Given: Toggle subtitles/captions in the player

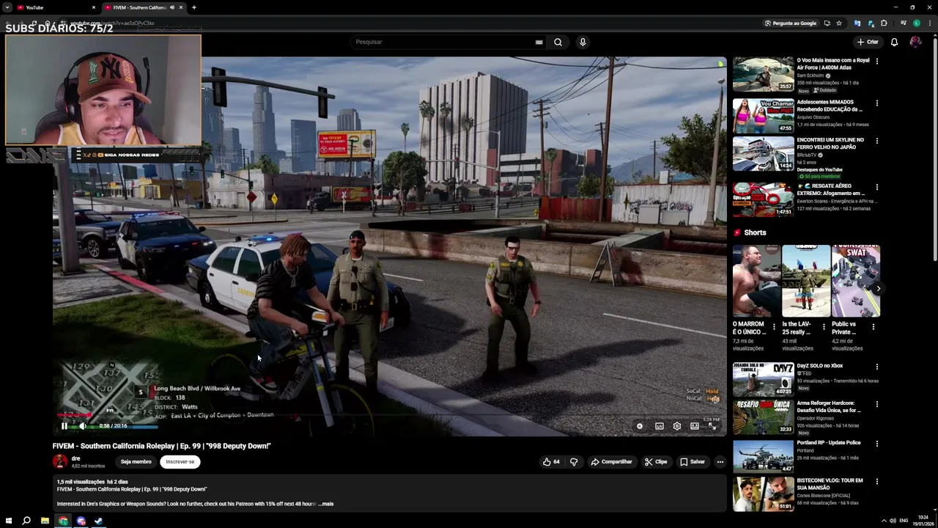Looking at the screenshot, I should coord(659,426).
